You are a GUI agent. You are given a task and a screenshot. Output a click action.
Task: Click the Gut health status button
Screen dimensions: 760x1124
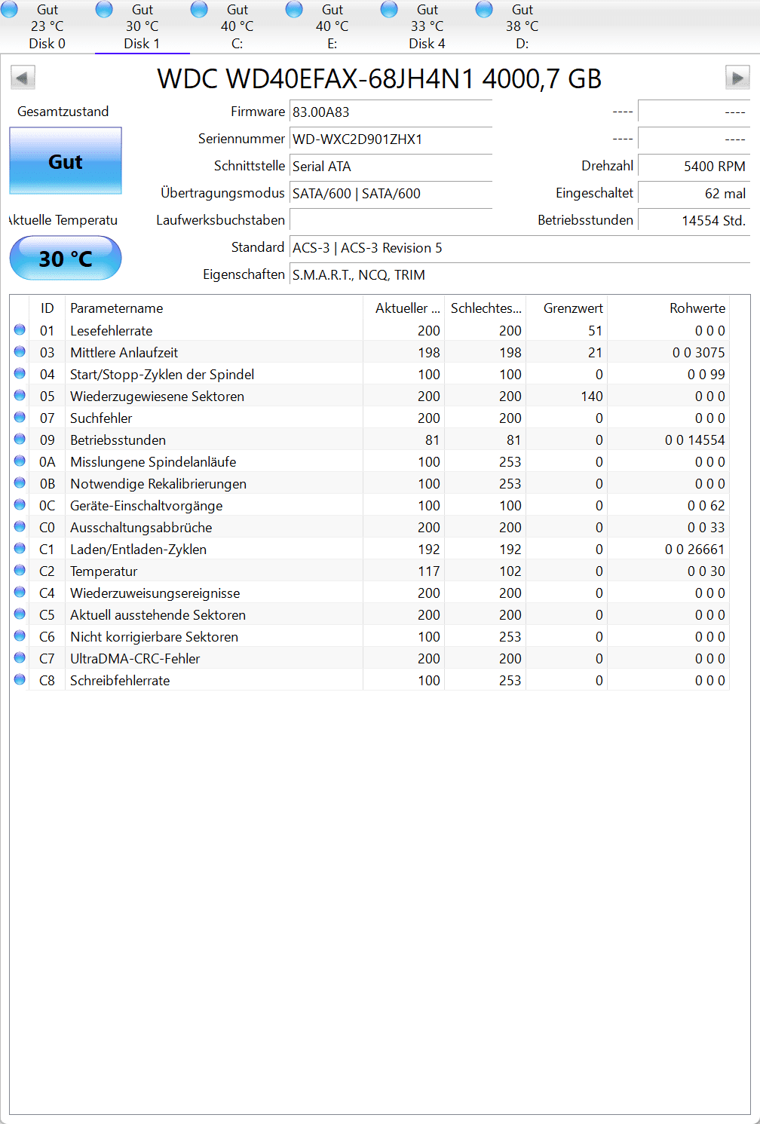point(66,161)
